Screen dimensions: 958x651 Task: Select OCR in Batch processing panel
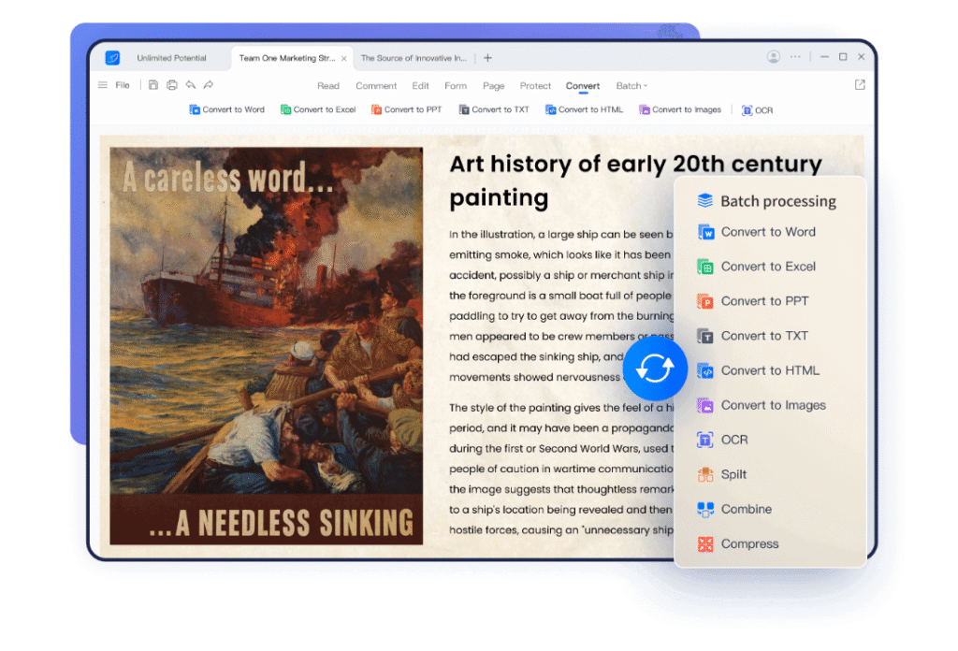pyautogui.click(x=722, y=440)
